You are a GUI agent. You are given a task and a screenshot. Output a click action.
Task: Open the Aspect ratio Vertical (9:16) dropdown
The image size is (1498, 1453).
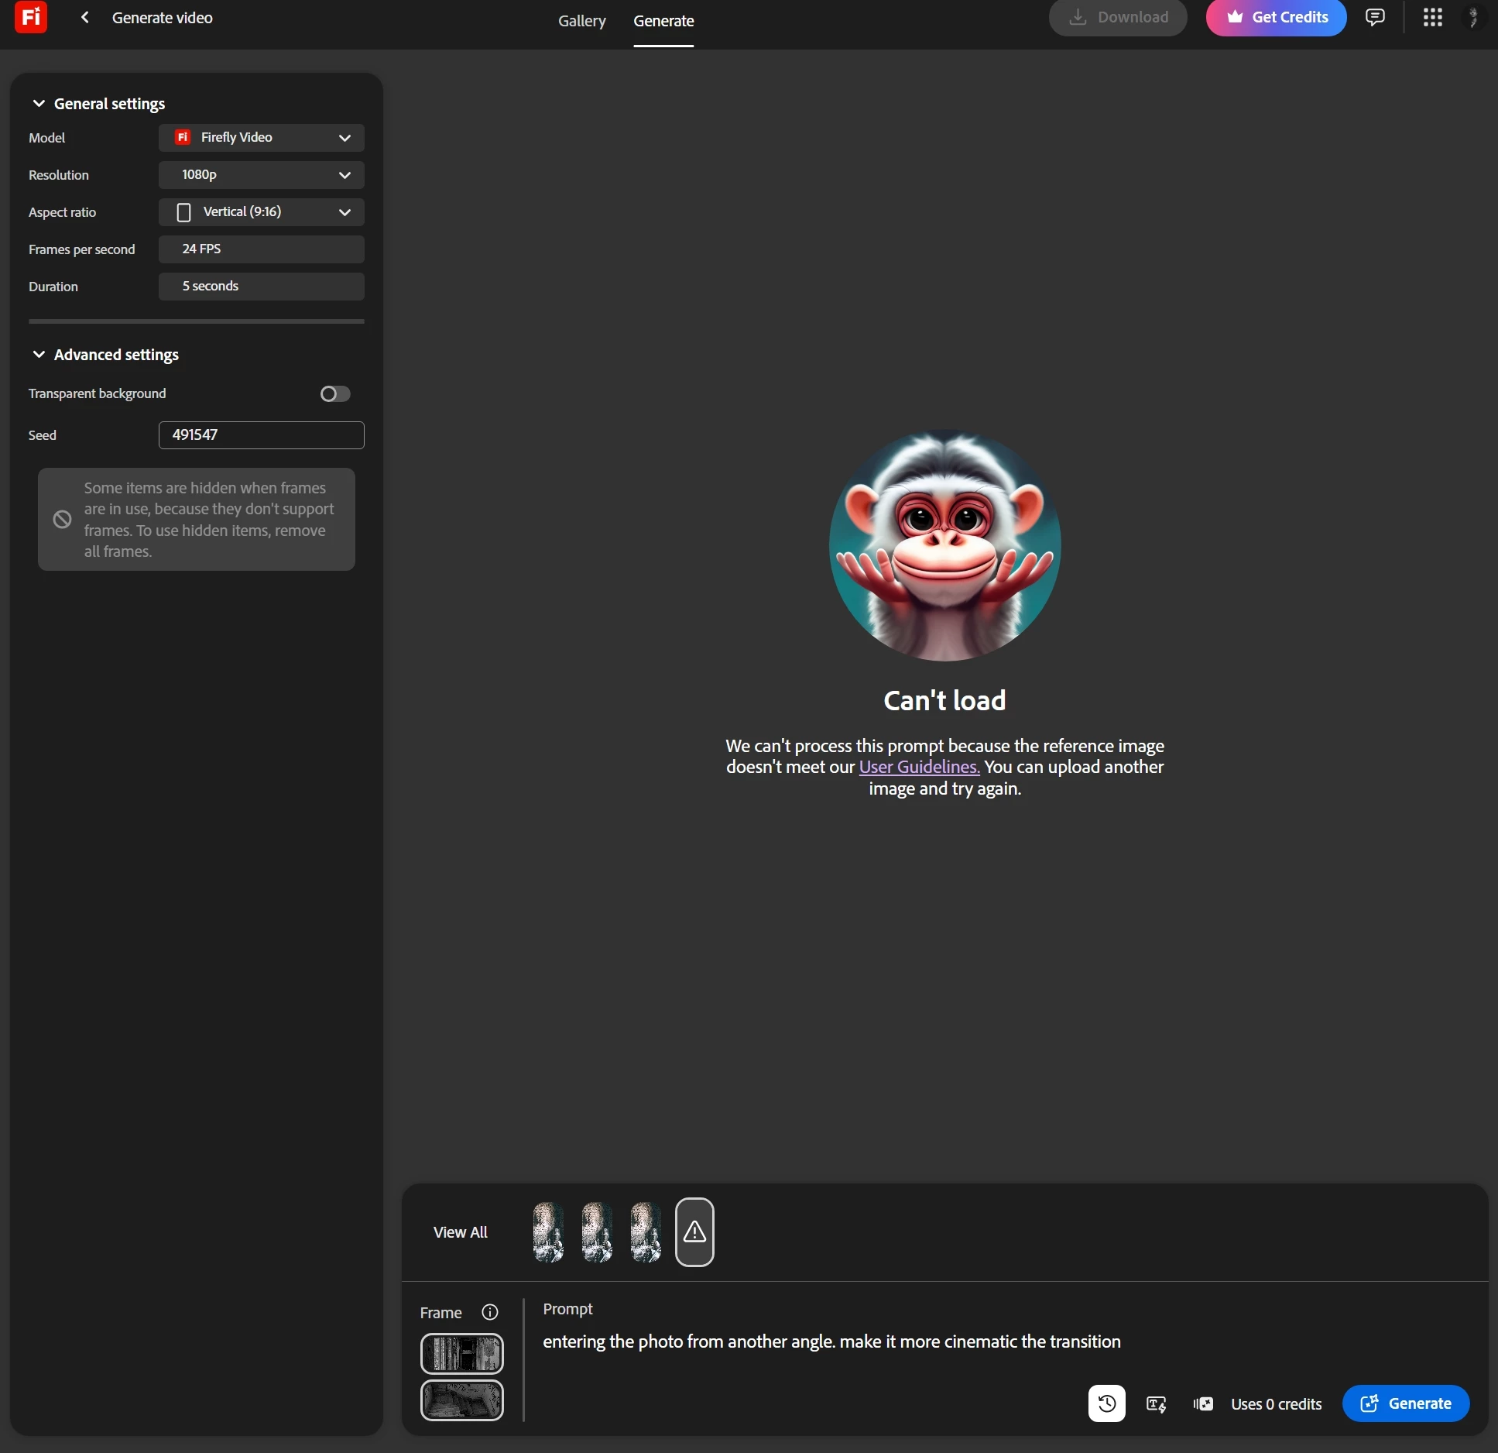(x=261, y=212)
